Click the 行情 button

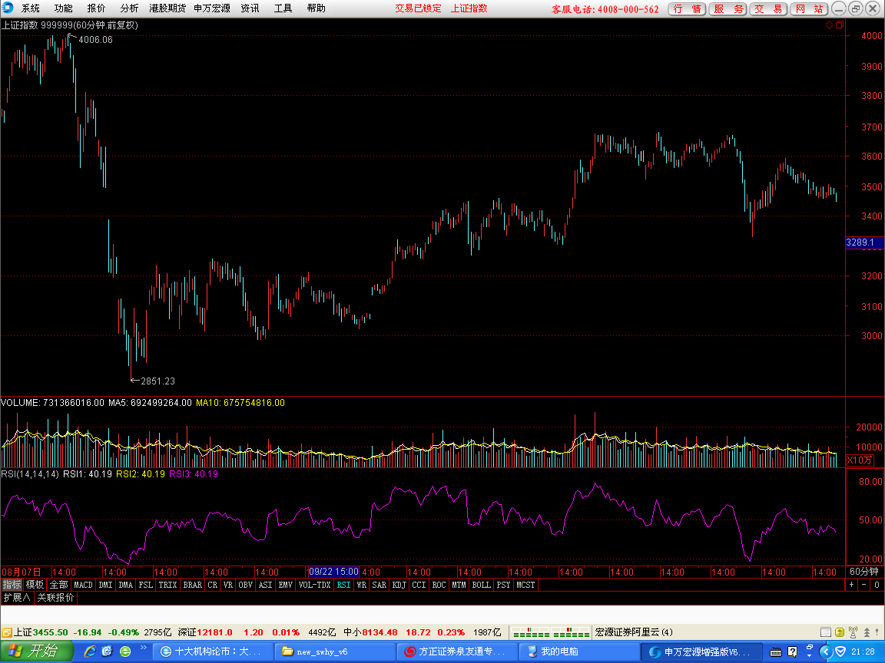687,9
